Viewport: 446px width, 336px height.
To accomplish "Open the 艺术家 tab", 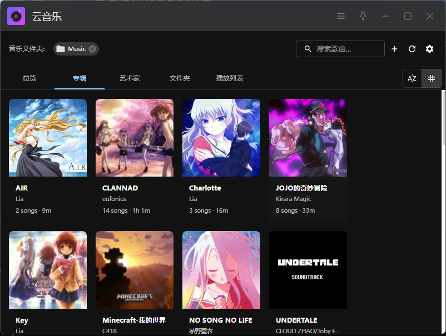I will [130, 78].
